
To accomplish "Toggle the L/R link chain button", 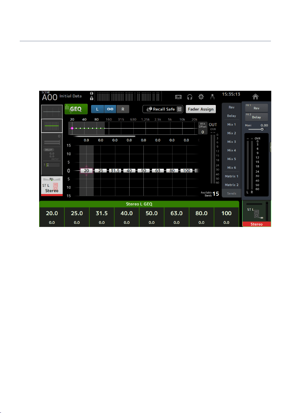I will (x=110, y=109).
